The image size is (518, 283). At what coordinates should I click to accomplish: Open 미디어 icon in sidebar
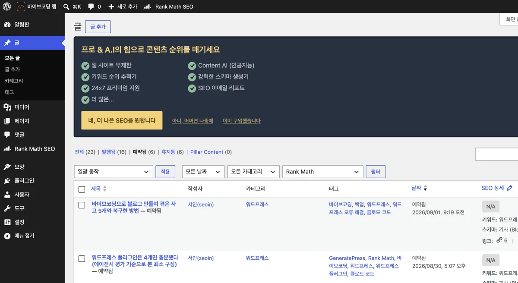[x=7, y=107]
